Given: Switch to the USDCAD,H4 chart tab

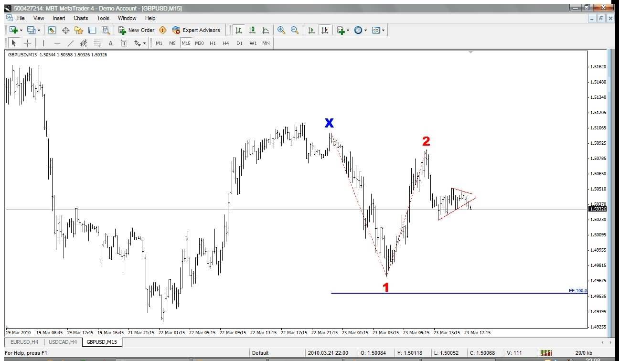Looking at the screenshot, I should coord(63,342).
